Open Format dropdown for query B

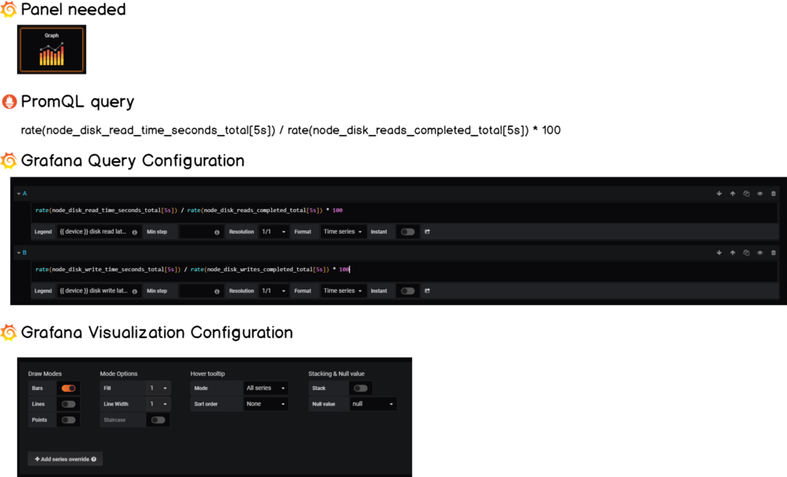tap(343, 291)
